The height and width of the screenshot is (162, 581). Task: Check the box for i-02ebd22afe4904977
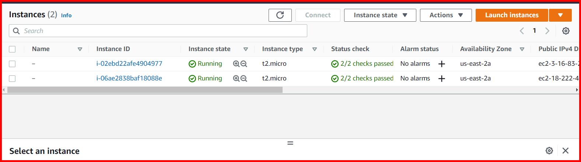(x=12, y=64)
